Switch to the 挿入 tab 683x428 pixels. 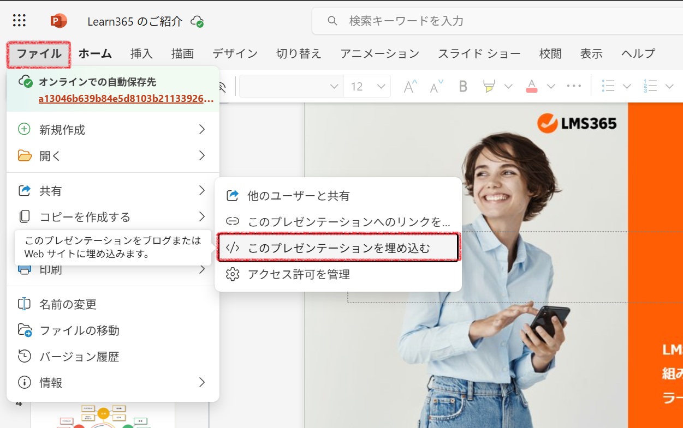point(141,53)
